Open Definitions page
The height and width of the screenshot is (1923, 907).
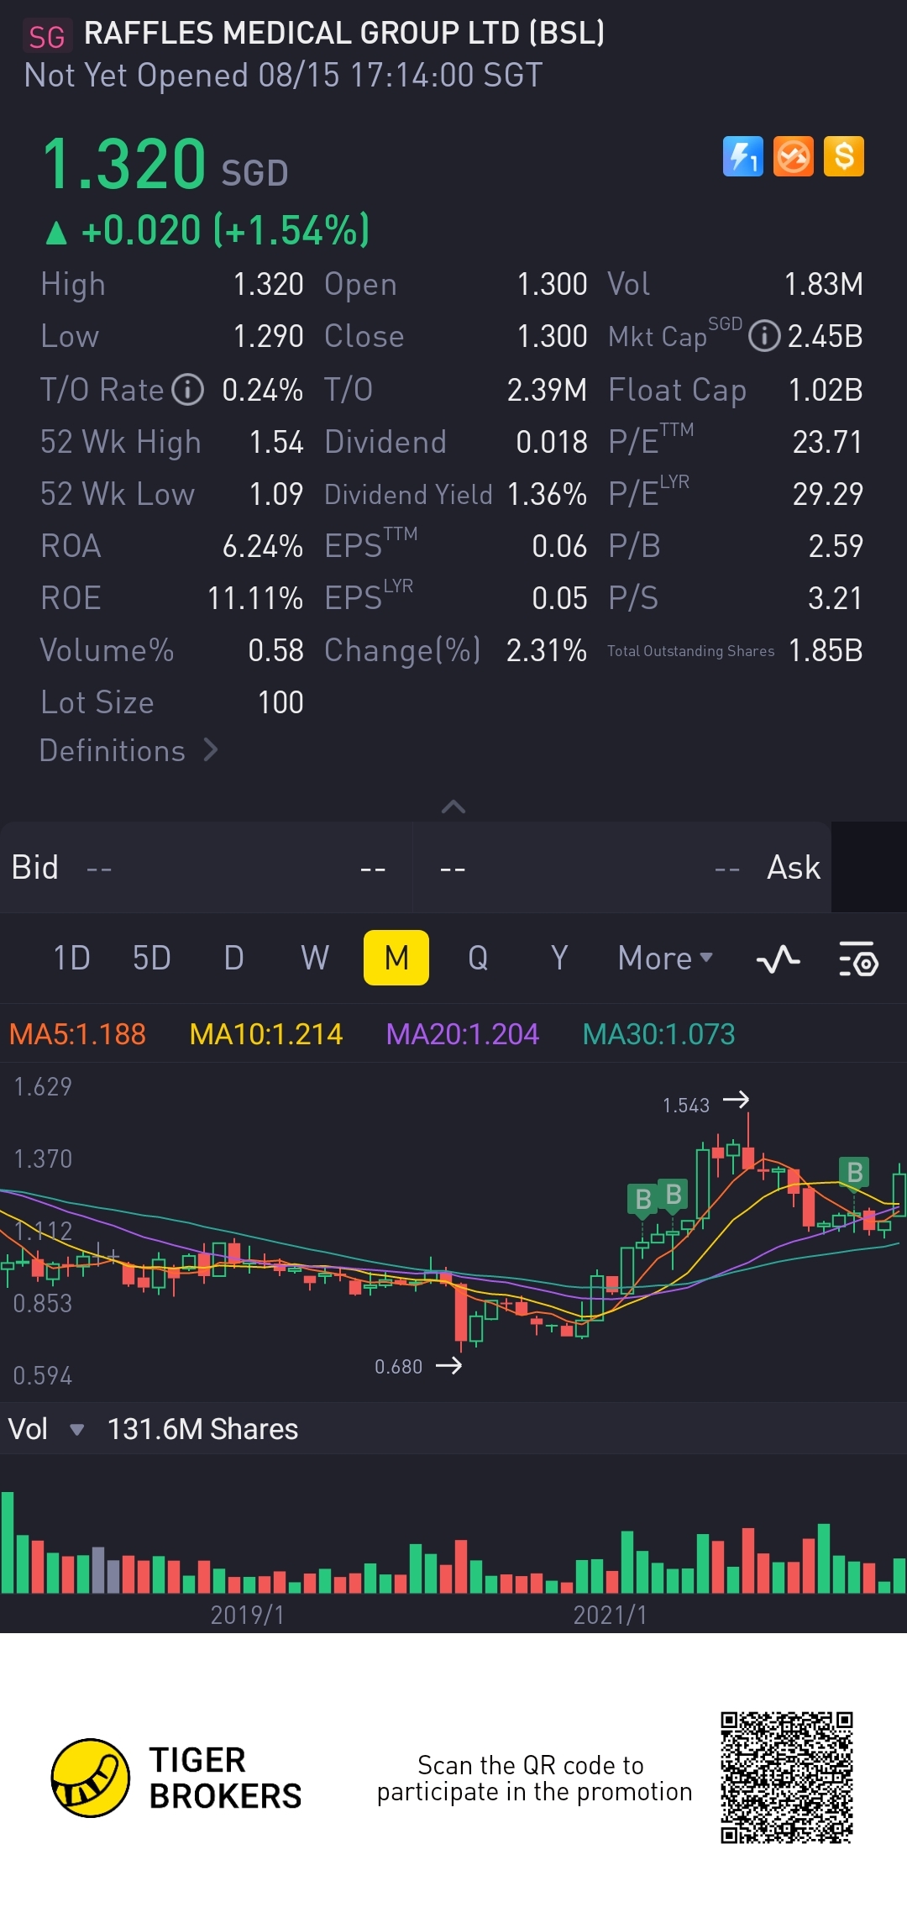[x=128, y=750]
